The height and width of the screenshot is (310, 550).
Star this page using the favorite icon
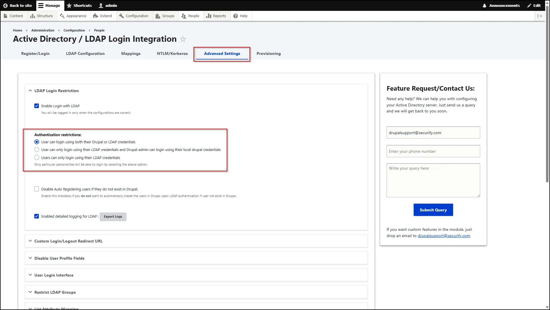tap(183, 39)
